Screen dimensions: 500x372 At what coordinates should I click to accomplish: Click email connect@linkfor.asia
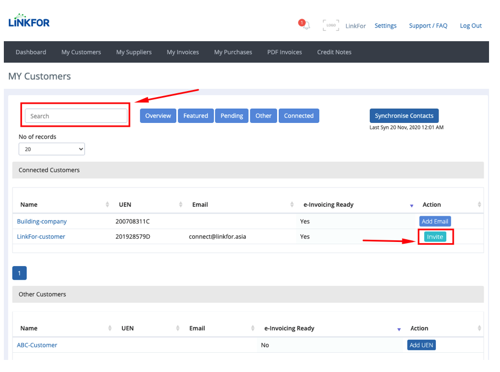coord(217,236)
